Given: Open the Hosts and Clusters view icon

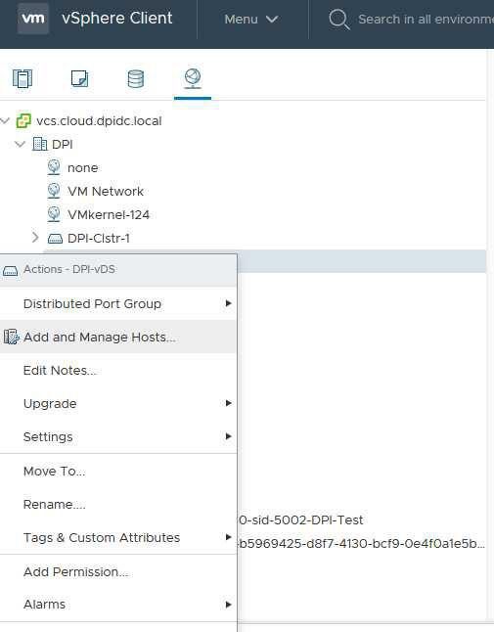Looking at the screenshot, I should pos(22,78).
